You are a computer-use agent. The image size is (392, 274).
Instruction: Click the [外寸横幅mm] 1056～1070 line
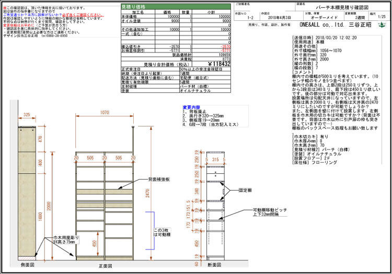[317, 51]
